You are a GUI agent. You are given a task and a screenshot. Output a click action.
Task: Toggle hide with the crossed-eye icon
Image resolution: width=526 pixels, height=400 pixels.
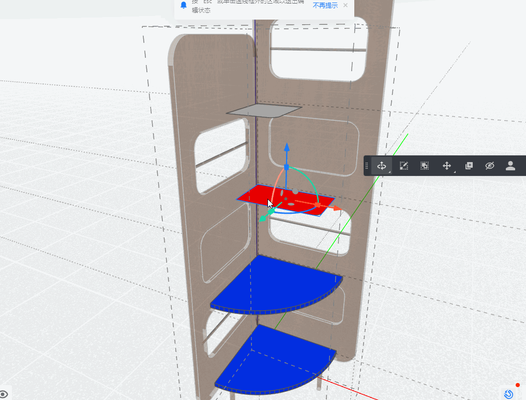[490, 166]
